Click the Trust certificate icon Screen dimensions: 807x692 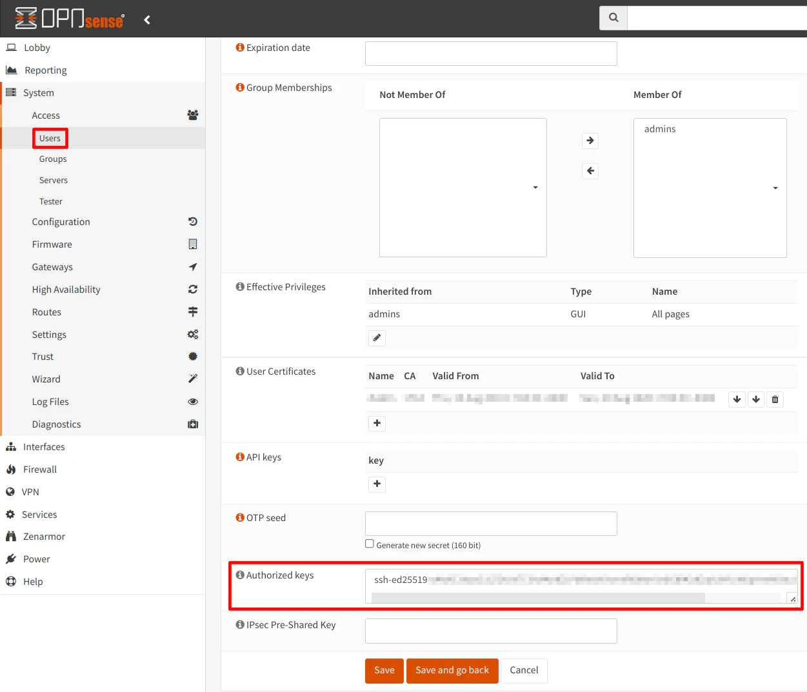click(x=193, y=357)
